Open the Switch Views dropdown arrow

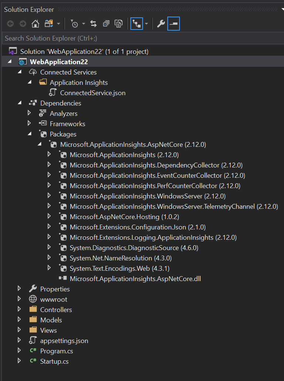tap(147, 24)
